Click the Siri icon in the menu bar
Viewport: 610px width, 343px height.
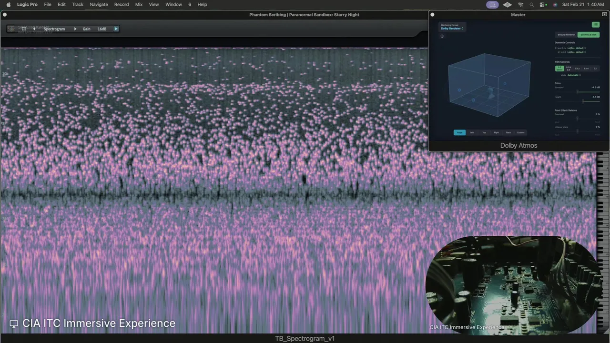pyautogui.click(x=555, y=4)
